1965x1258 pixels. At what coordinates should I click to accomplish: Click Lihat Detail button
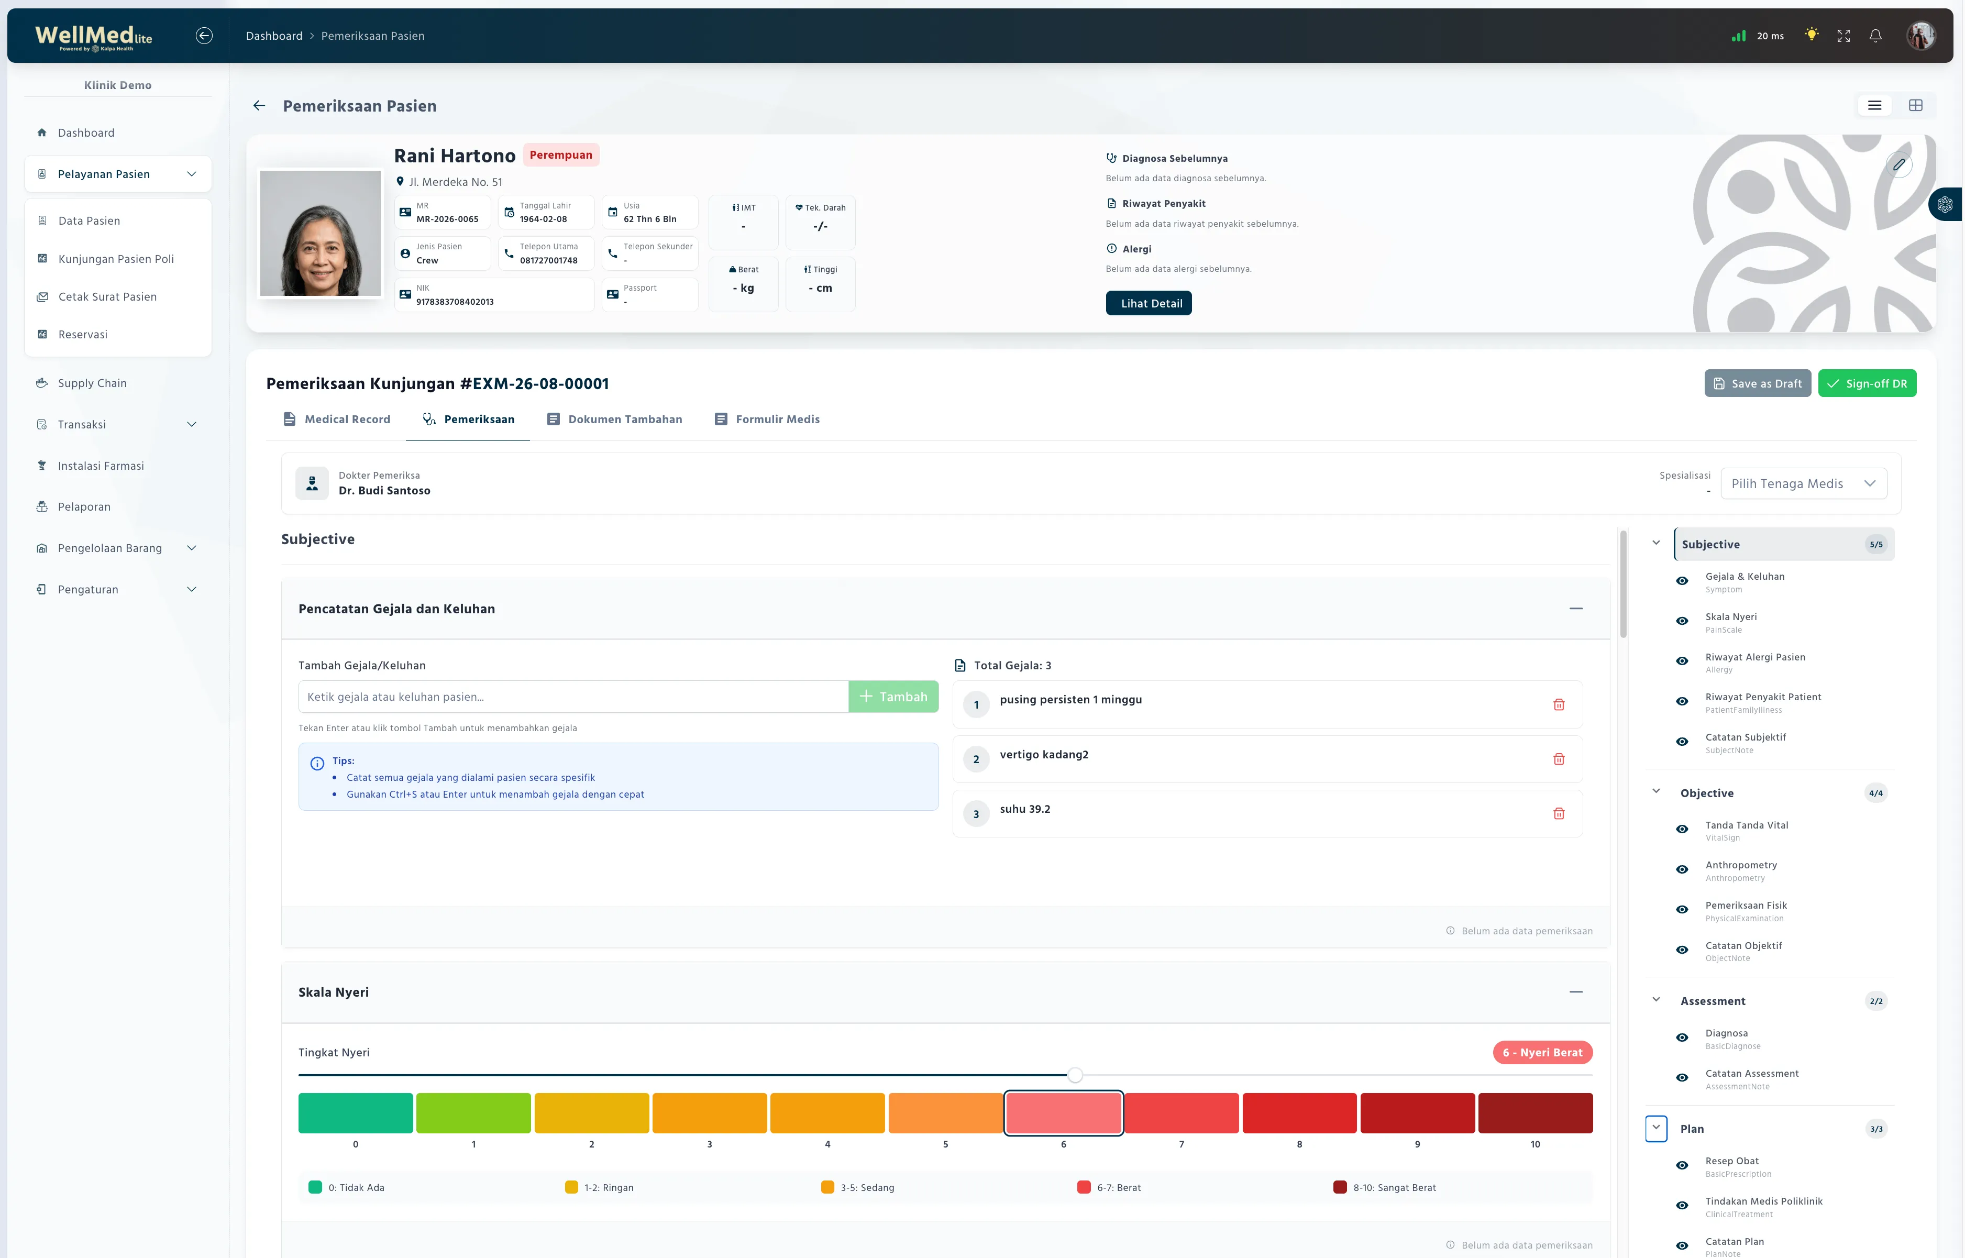[1149, 303]
